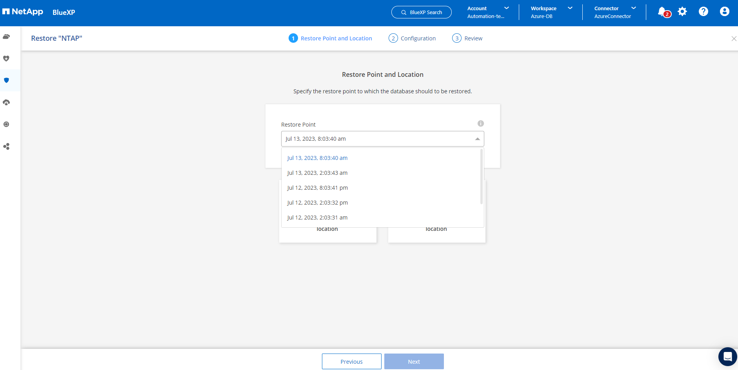Open the cloud-with-lock sidebar icon
This screenshot has width=738, height=370.
tap(6, 103)
